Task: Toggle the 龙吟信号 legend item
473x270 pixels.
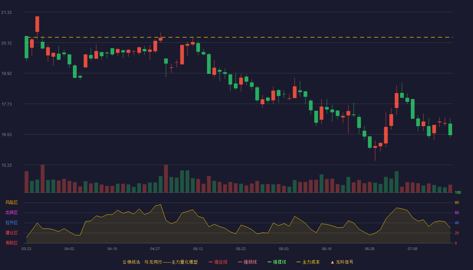Action: [x=342, y=262]
